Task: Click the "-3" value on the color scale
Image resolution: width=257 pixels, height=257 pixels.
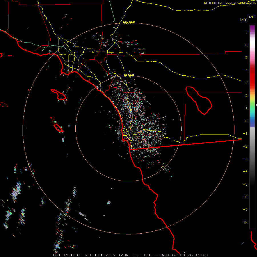Action: [x=245, y=159]
